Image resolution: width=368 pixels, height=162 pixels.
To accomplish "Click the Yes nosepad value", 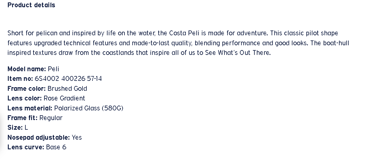I will pos(77,138).
